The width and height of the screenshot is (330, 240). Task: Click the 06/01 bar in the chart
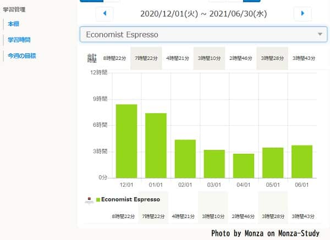point(302,161)
